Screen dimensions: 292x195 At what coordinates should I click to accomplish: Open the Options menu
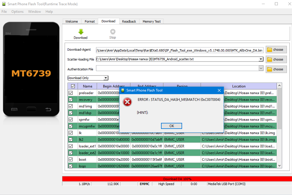tap(17, 12)
